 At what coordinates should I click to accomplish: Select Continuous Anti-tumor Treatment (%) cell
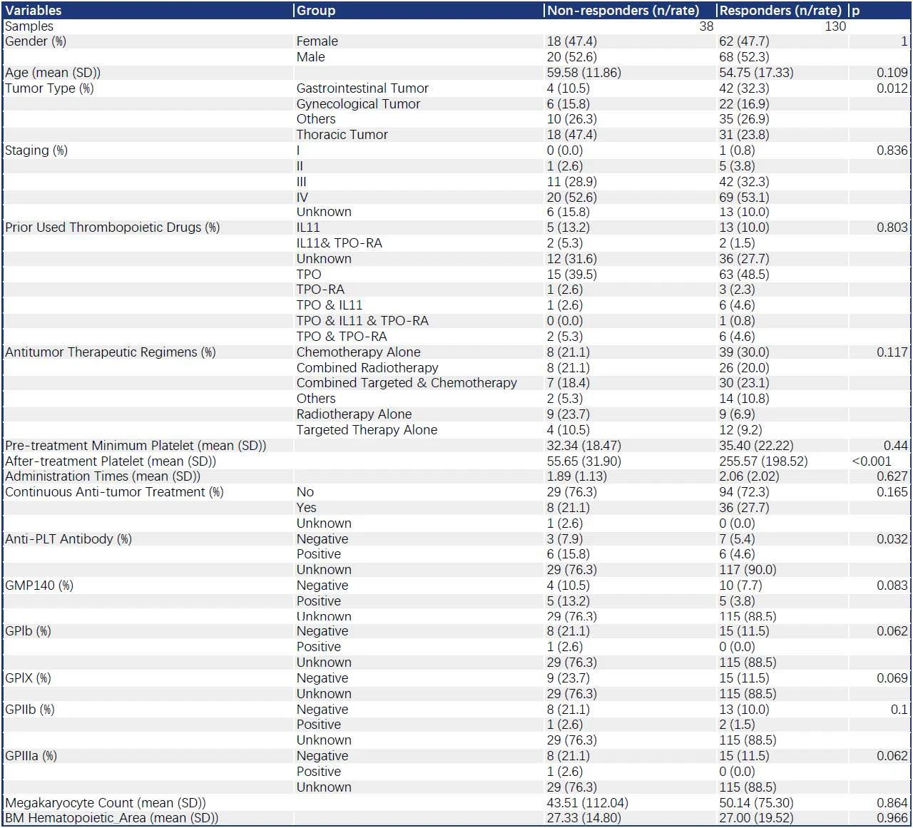pyautogui.click(x=115, y=492)
